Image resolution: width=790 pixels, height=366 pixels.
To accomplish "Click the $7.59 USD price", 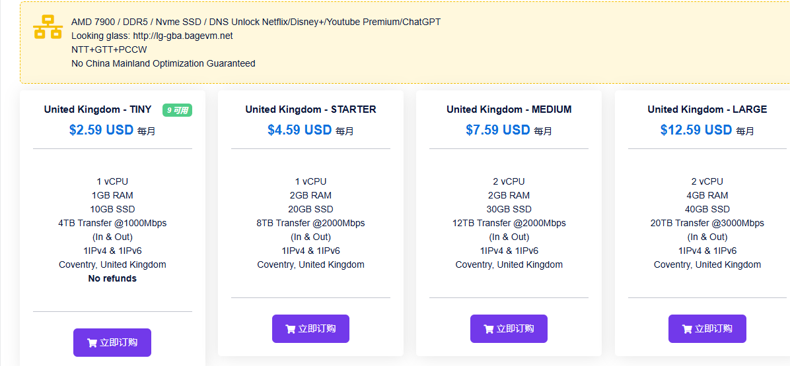I will 497,130.
